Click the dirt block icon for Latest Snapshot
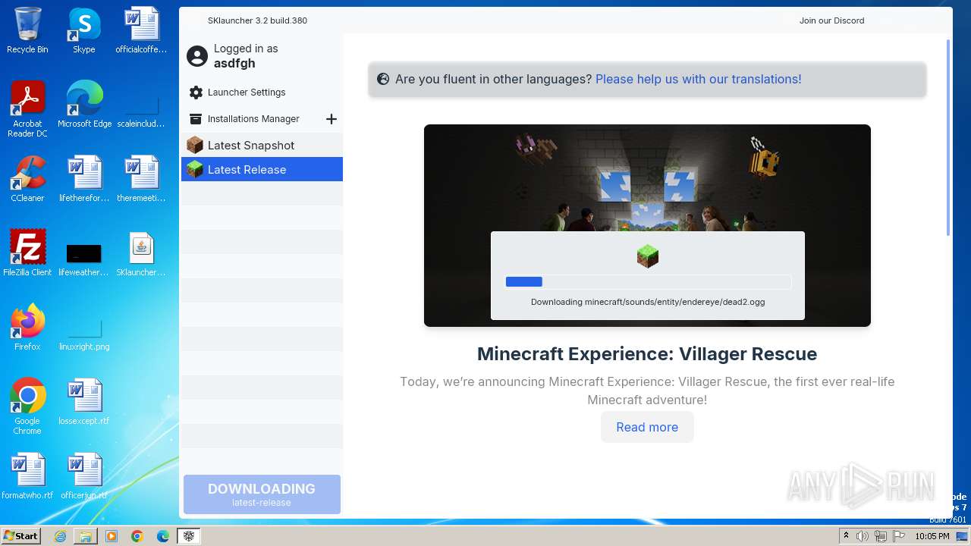The height and width of the screenshot is (546, 971). [x=195, y=145]
